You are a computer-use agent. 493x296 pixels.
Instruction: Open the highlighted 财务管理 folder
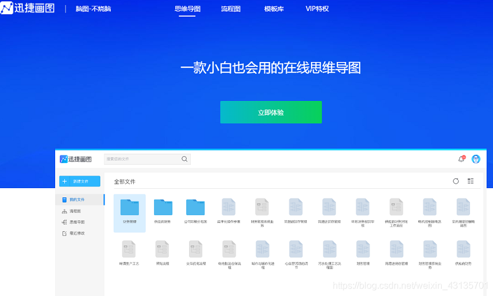[129, 213]
